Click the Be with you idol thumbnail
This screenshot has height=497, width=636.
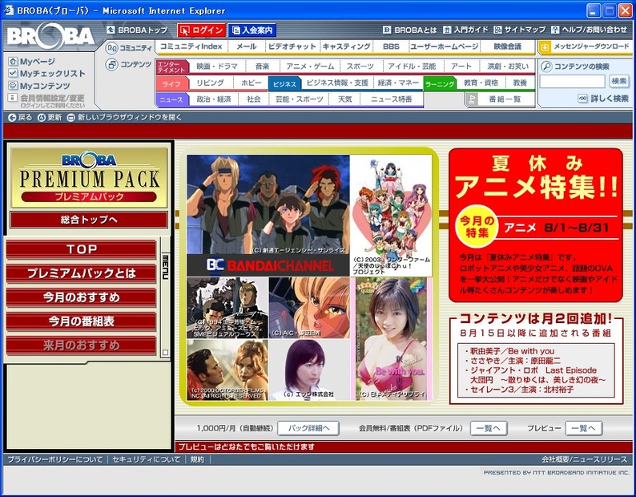[392, 339]
